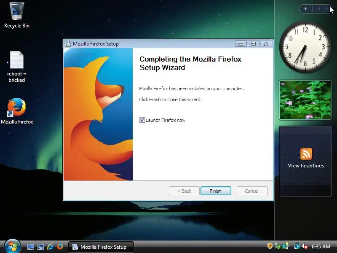
Task: Minimize the Mozilla Firefox Setup window
Action: (x=241, y=44)
